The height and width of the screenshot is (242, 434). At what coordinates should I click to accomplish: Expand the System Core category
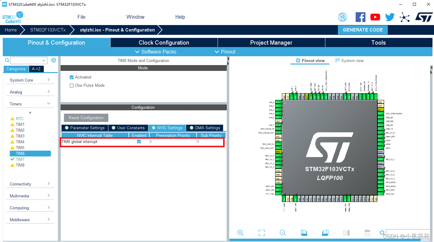point(30,80)
